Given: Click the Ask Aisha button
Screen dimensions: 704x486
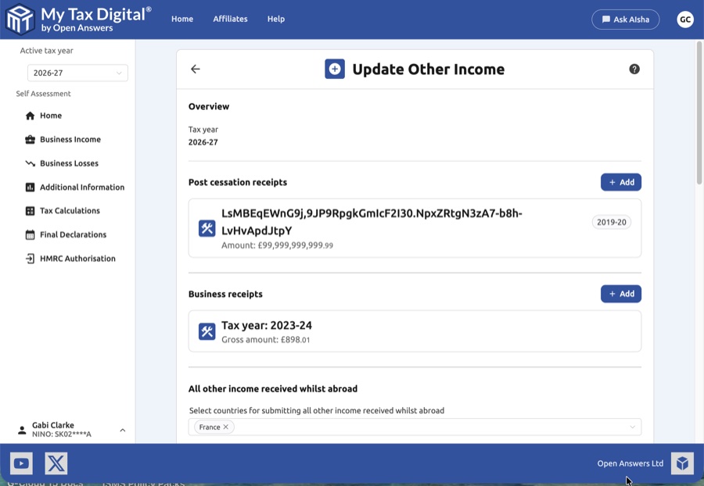Looking at the screenshot, I should pyautogui.click(x=626, y=19).
